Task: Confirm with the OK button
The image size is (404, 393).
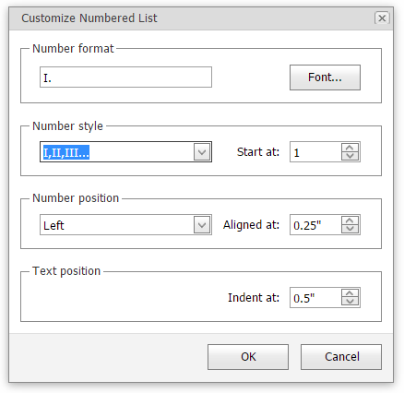Action: pos(248,357)
